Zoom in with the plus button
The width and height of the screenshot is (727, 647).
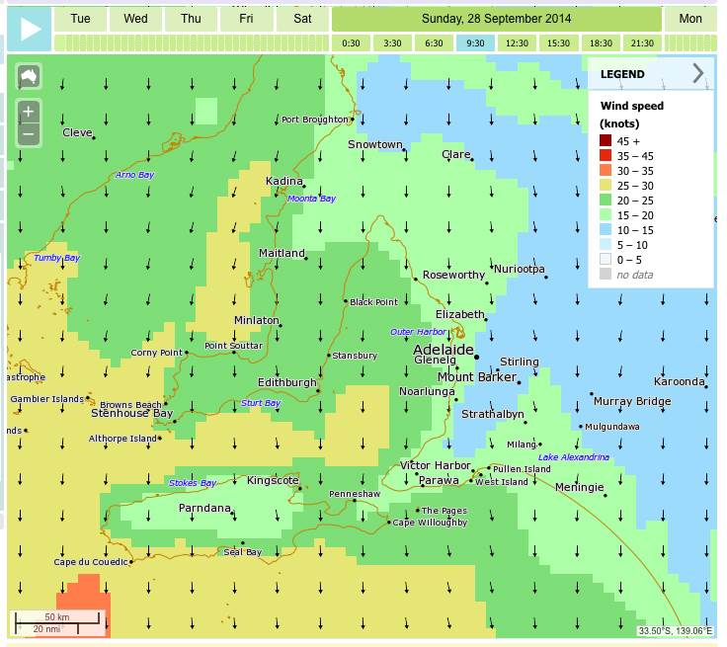pos(29,112)
